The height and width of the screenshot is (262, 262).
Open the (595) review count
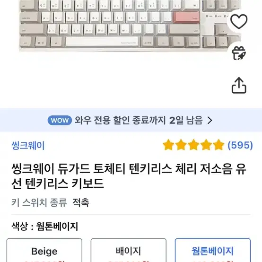[240, 145]
